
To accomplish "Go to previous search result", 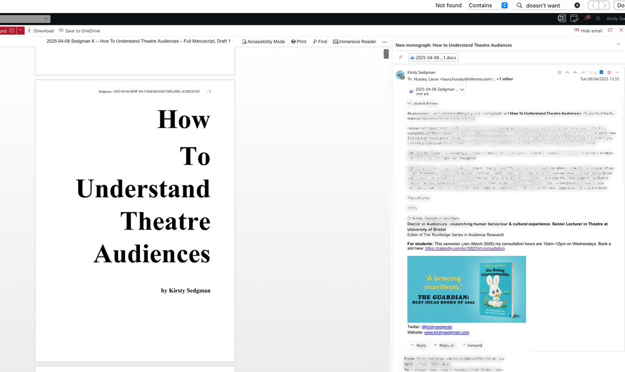I will (x=593, y=5).
